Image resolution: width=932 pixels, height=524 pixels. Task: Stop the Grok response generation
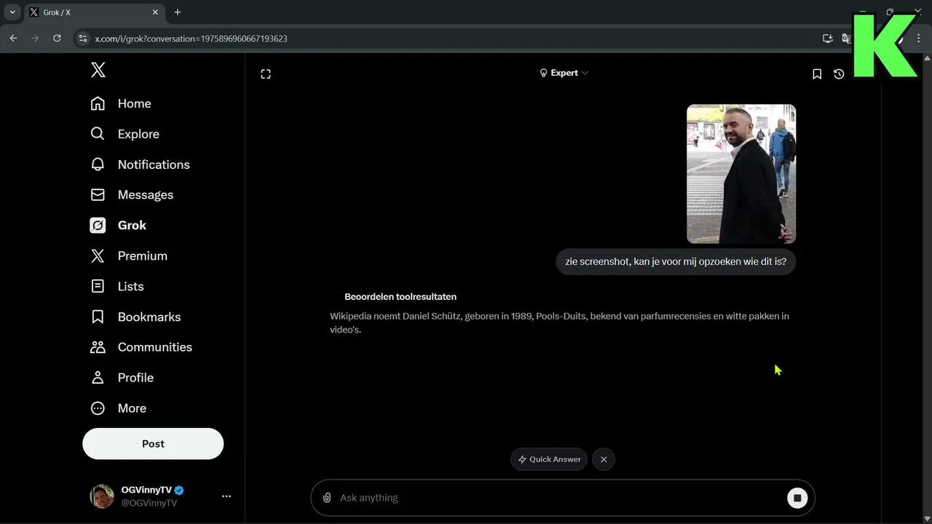click(x=797, y=498)
